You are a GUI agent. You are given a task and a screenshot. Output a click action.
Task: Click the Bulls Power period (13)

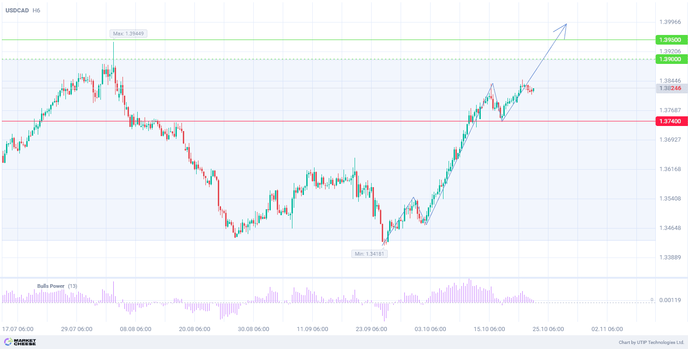[x=73, y=286]
